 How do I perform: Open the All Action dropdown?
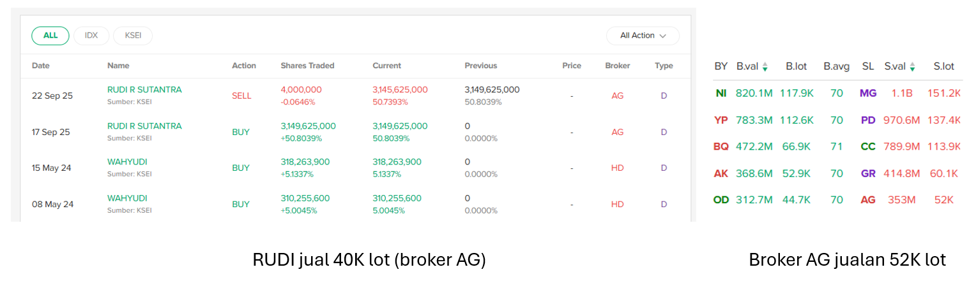(643, 36)
